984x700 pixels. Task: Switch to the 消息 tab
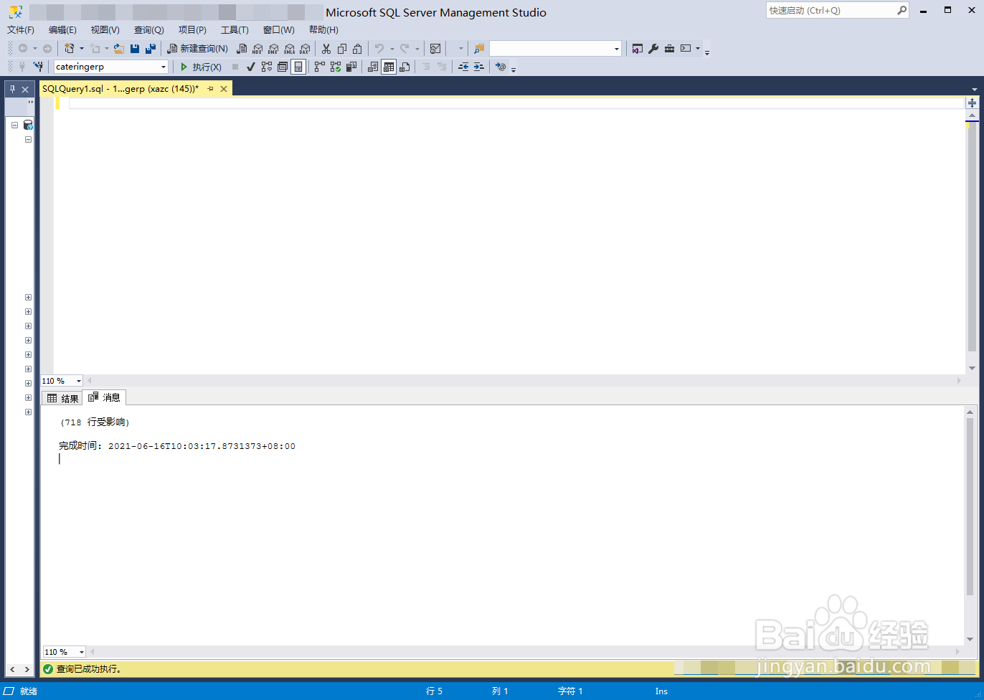coord(104,397)
